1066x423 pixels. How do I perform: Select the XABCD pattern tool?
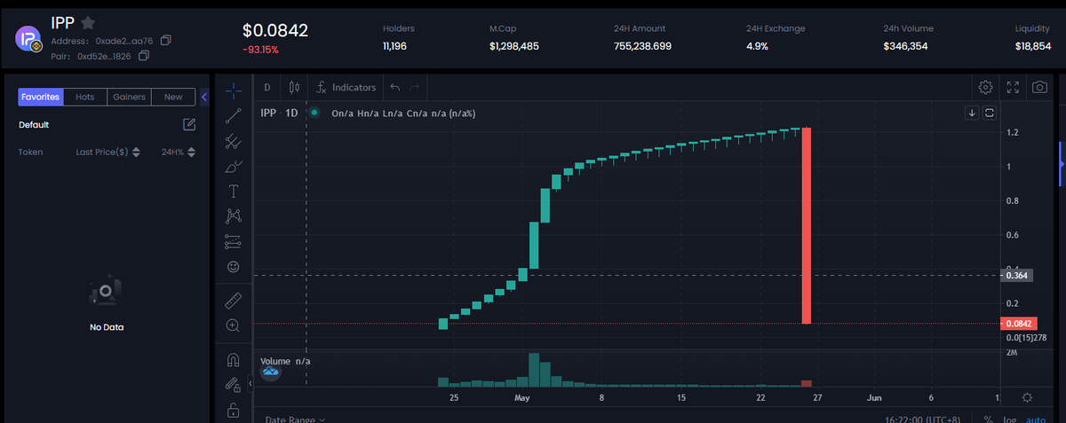233,215
